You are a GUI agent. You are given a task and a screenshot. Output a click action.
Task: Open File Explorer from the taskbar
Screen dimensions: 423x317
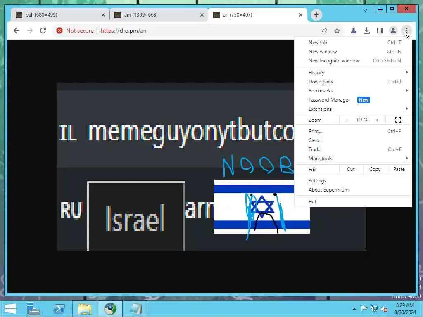click(85, 309)
